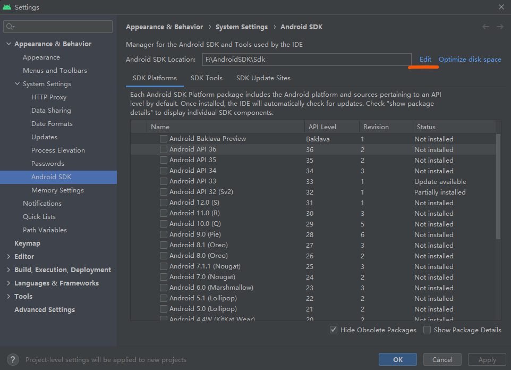Click the Android logo in title bar

pos(7,7)
